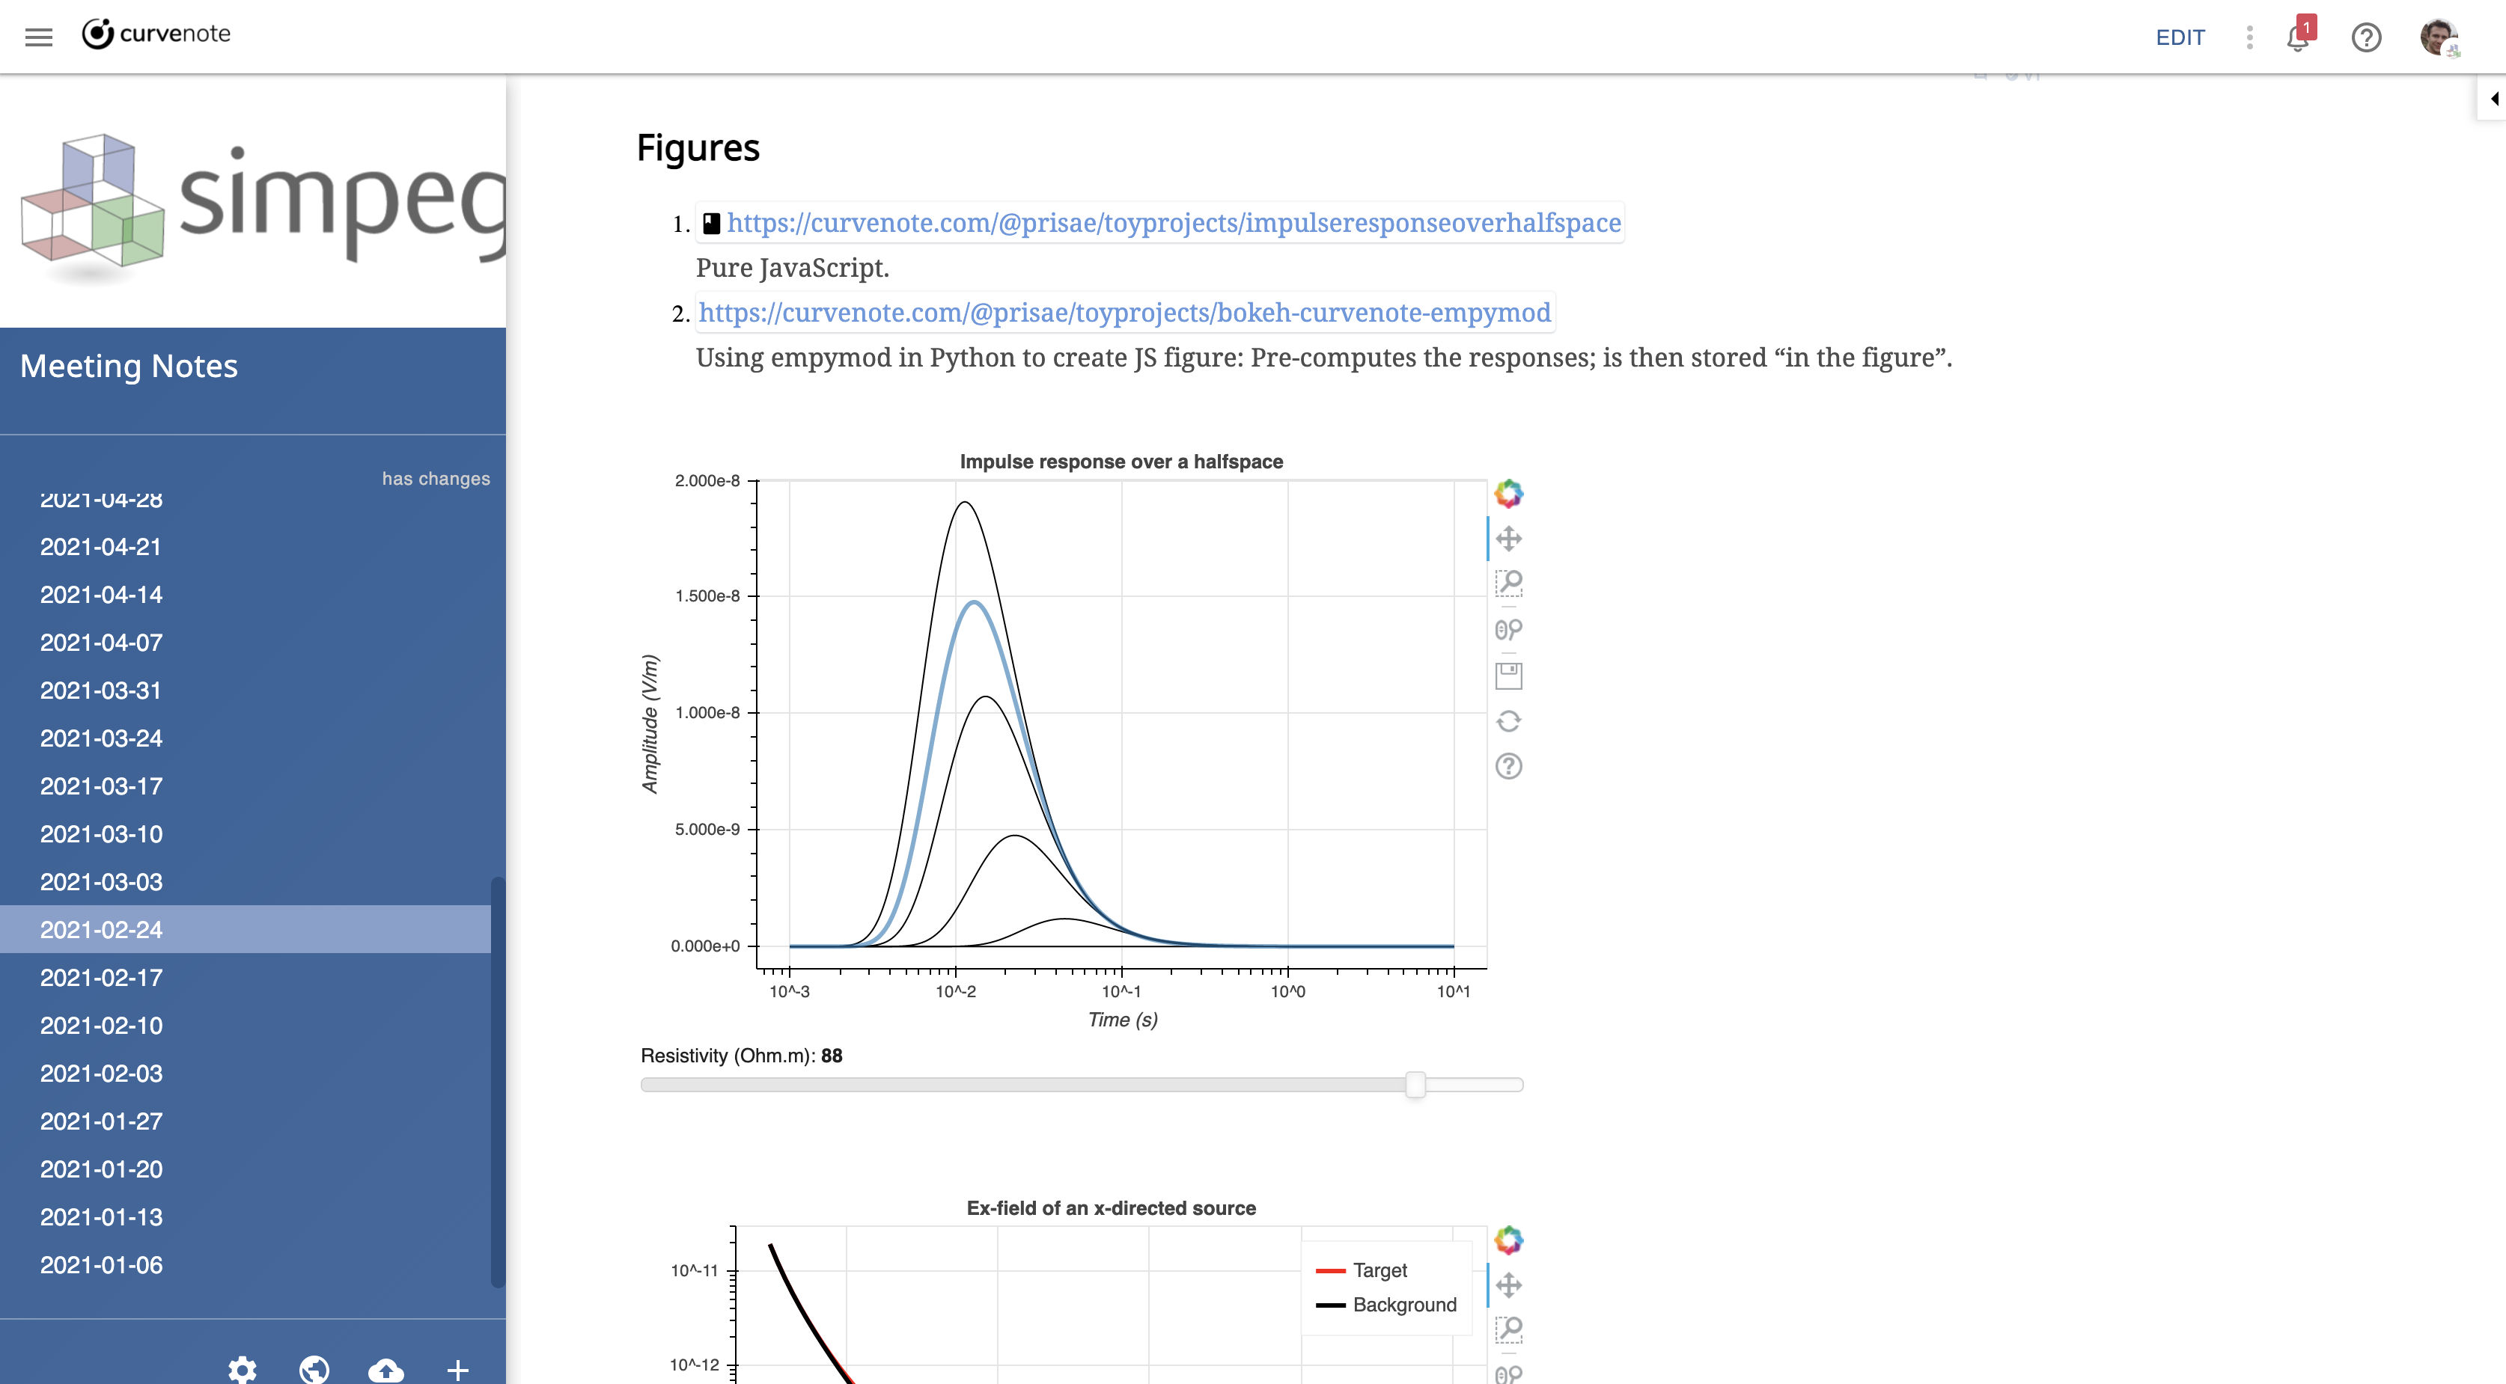The height and width of the screenshot is (1384, 2506).
Task: Click the Bokeh pan/move tool icon
Action: [x=1507, y=539]
